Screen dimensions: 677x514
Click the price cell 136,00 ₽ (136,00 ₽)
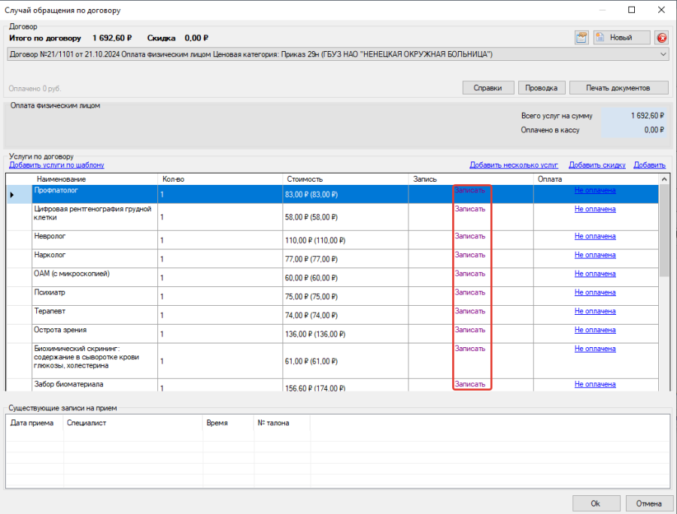345,334
